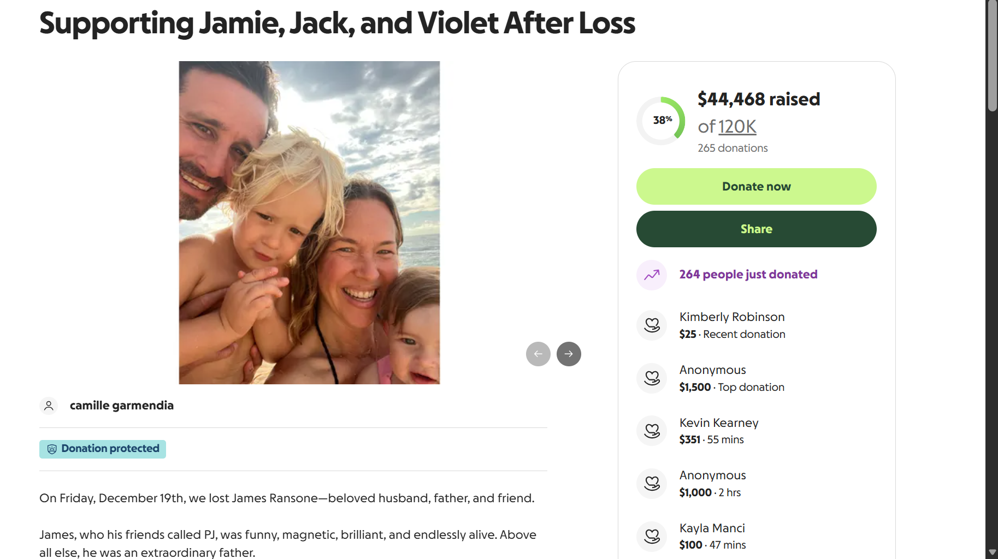Click organizer profile avatar icon

pos(49,406)
